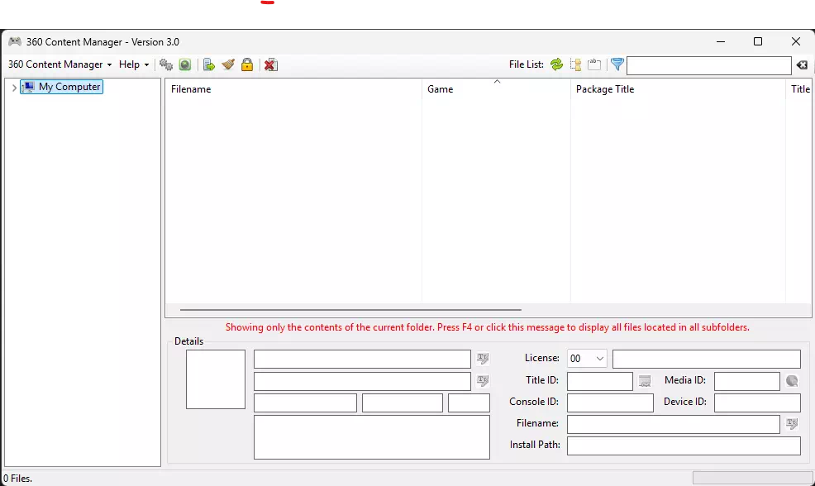Click the broom clean-up icon
The image size is (815, 486).
[228, 64]
